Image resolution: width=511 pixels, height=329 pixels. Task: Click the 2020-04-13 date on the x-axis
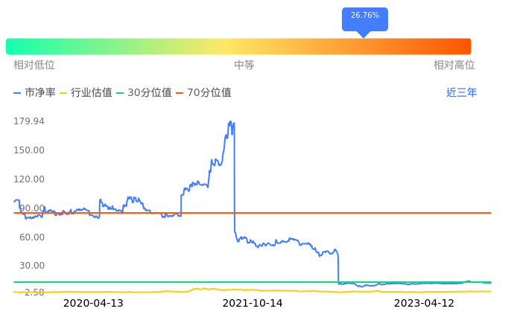click(93, 304)
